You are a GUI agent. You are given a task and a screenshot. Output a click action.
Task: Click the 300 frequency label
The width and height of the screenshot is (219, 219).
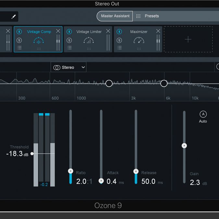pos(22,98)
